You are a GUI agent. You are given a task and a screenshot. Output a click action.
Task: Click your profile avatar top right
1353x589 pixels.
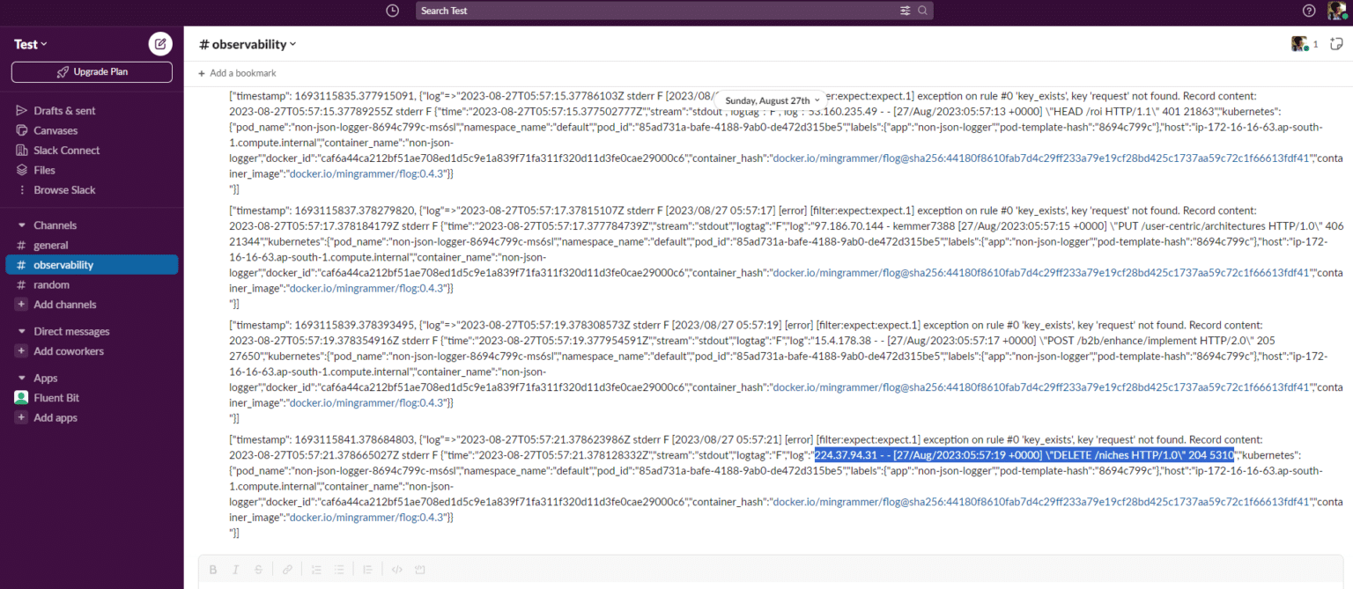(1338, 11)
